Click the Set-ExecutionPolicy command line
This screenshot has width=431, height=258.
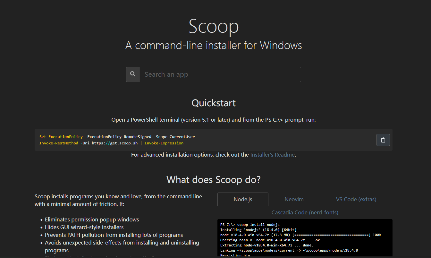click(x=117, y=137)
